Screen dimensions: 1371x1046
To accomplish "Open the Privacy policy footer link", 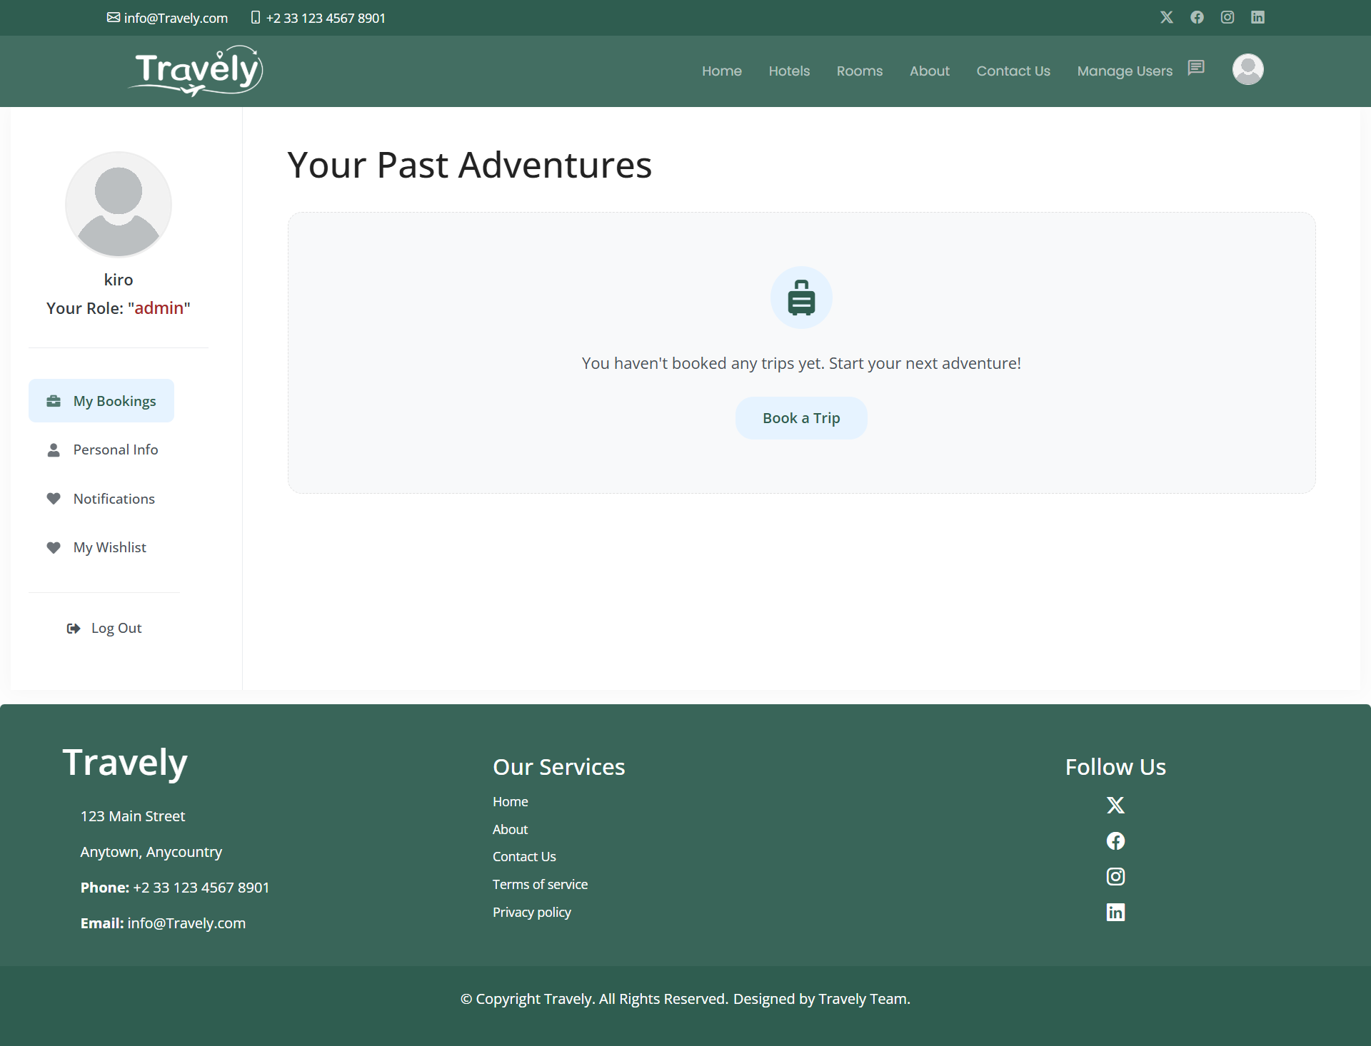I will coord(531,912).
